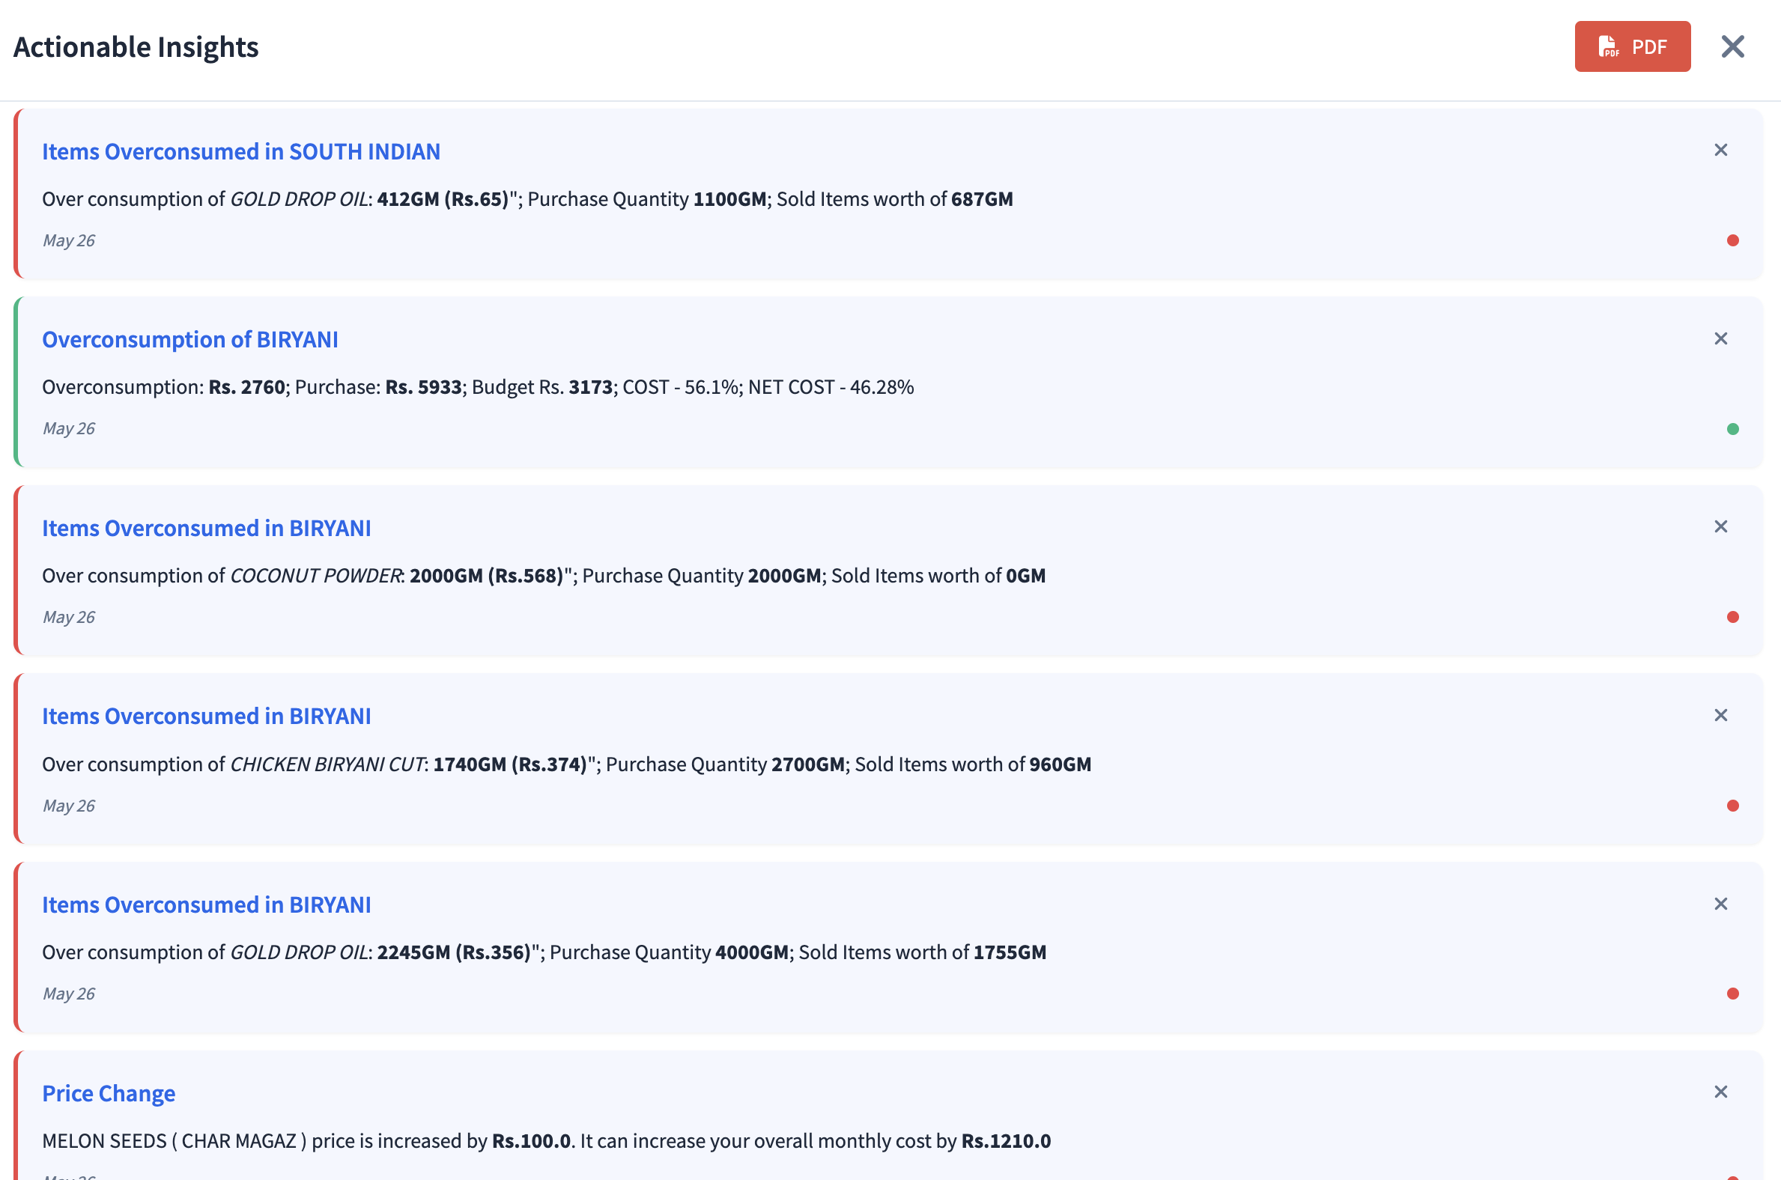Dismiss the SOUTH INDIAN overconsumed insight card
This screenshot has height=1180, width=1781.
pos(1720,150)
